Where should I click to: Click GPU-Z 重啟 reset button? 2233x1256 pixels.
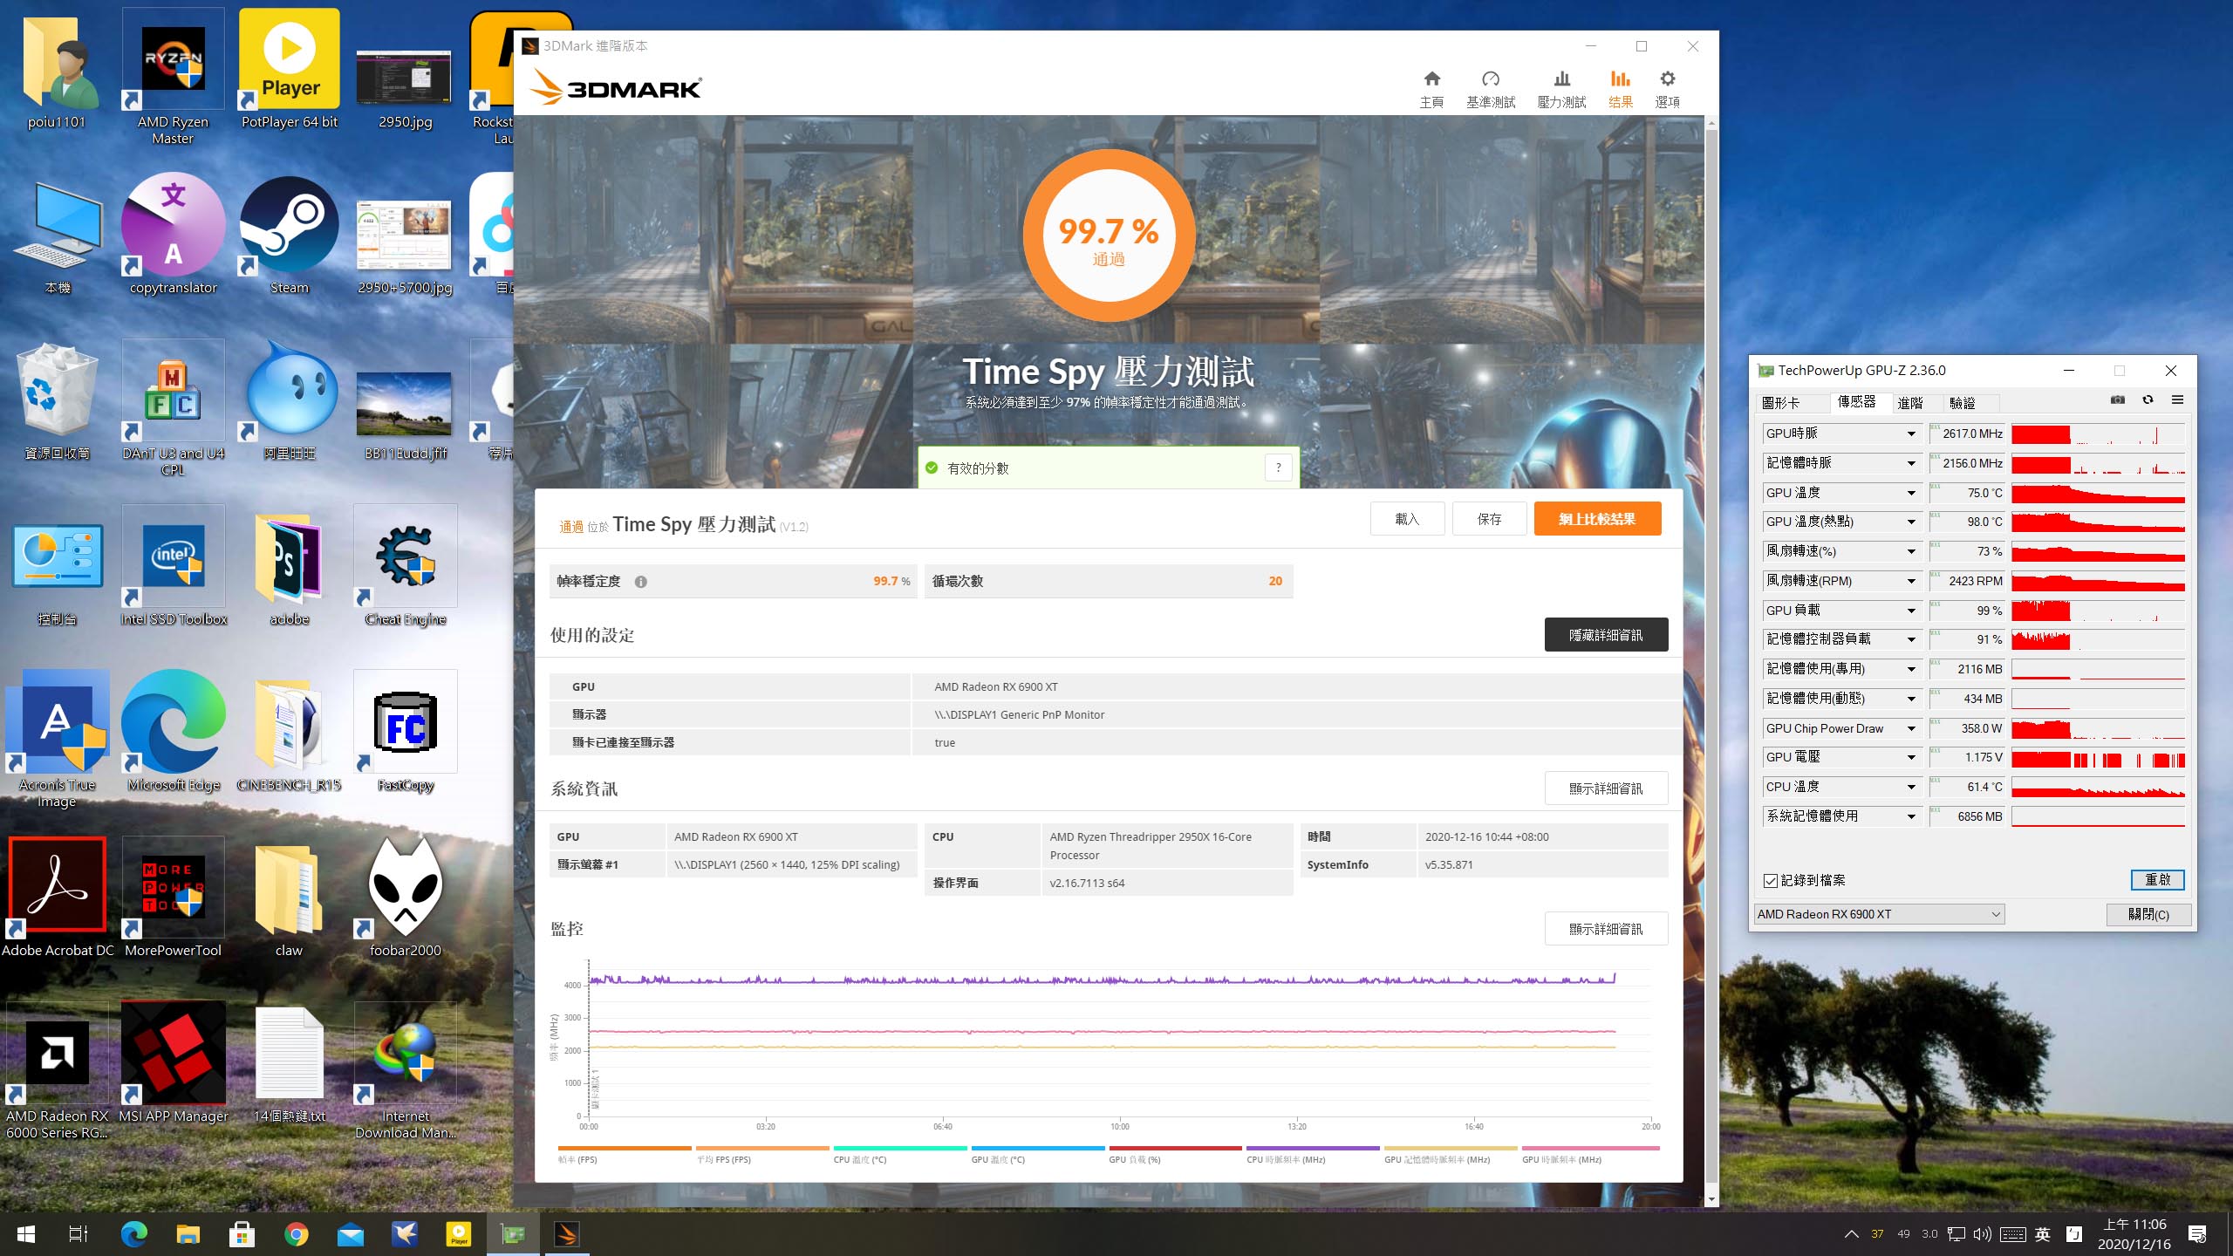[2157, 879]
